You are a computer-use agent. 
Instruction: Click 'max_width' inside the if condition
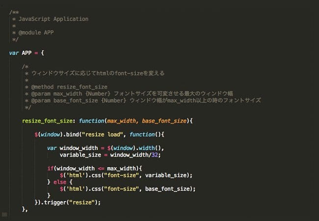pos(121,168)
